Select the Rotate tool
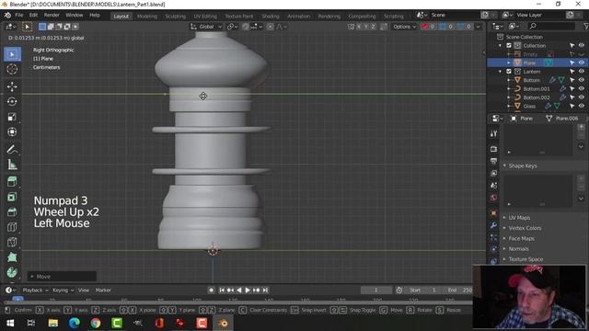Viewport: 589px width, 331px height. (12, 102)
